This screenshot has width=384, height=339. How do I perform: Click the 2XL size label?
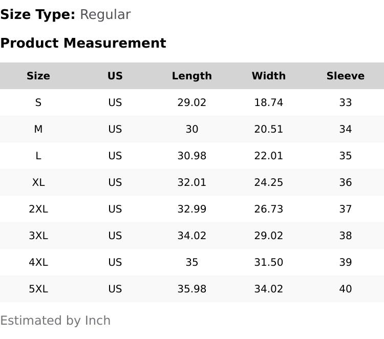pos(38,209)
